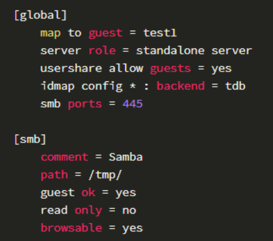Click the word 'usershare'

pyautogui.click(x=71, y=68)
